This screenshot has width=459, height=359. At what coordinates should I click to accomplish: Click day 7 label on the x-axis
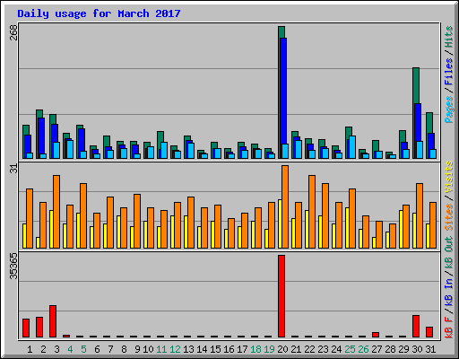110,349
